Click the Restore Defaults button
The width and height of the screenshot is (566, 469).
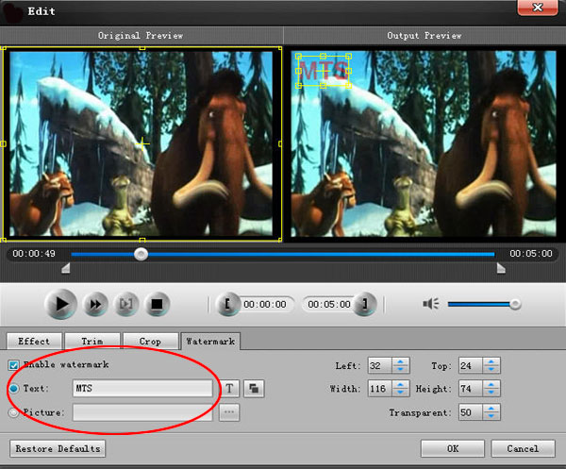click(58, 448)
